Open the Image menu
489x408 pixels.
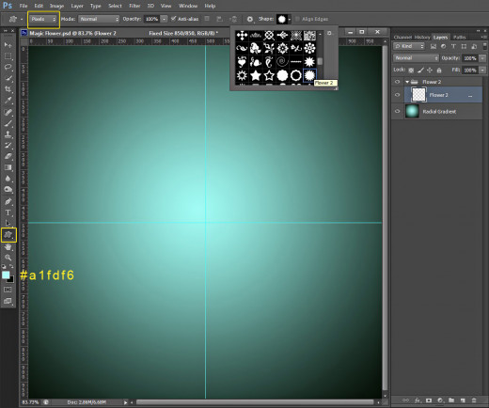(56, 6)
